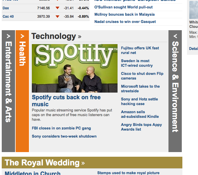Open 'Spotify cuts back on free music' headline

click(66, 101)
